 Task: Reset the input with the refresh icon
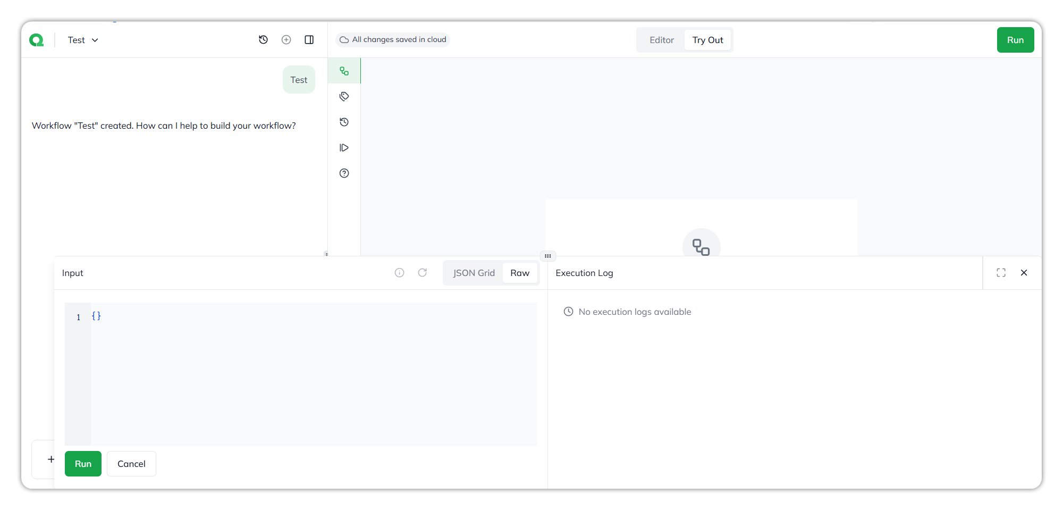[423, 273]
